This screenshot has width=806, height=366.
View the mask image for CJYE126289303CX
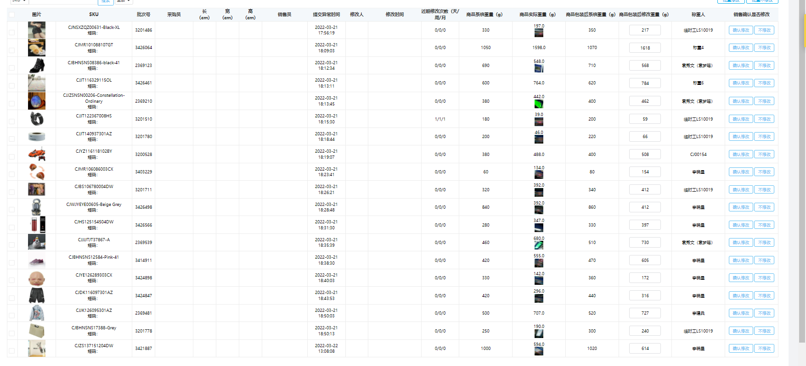click(37, 278)
